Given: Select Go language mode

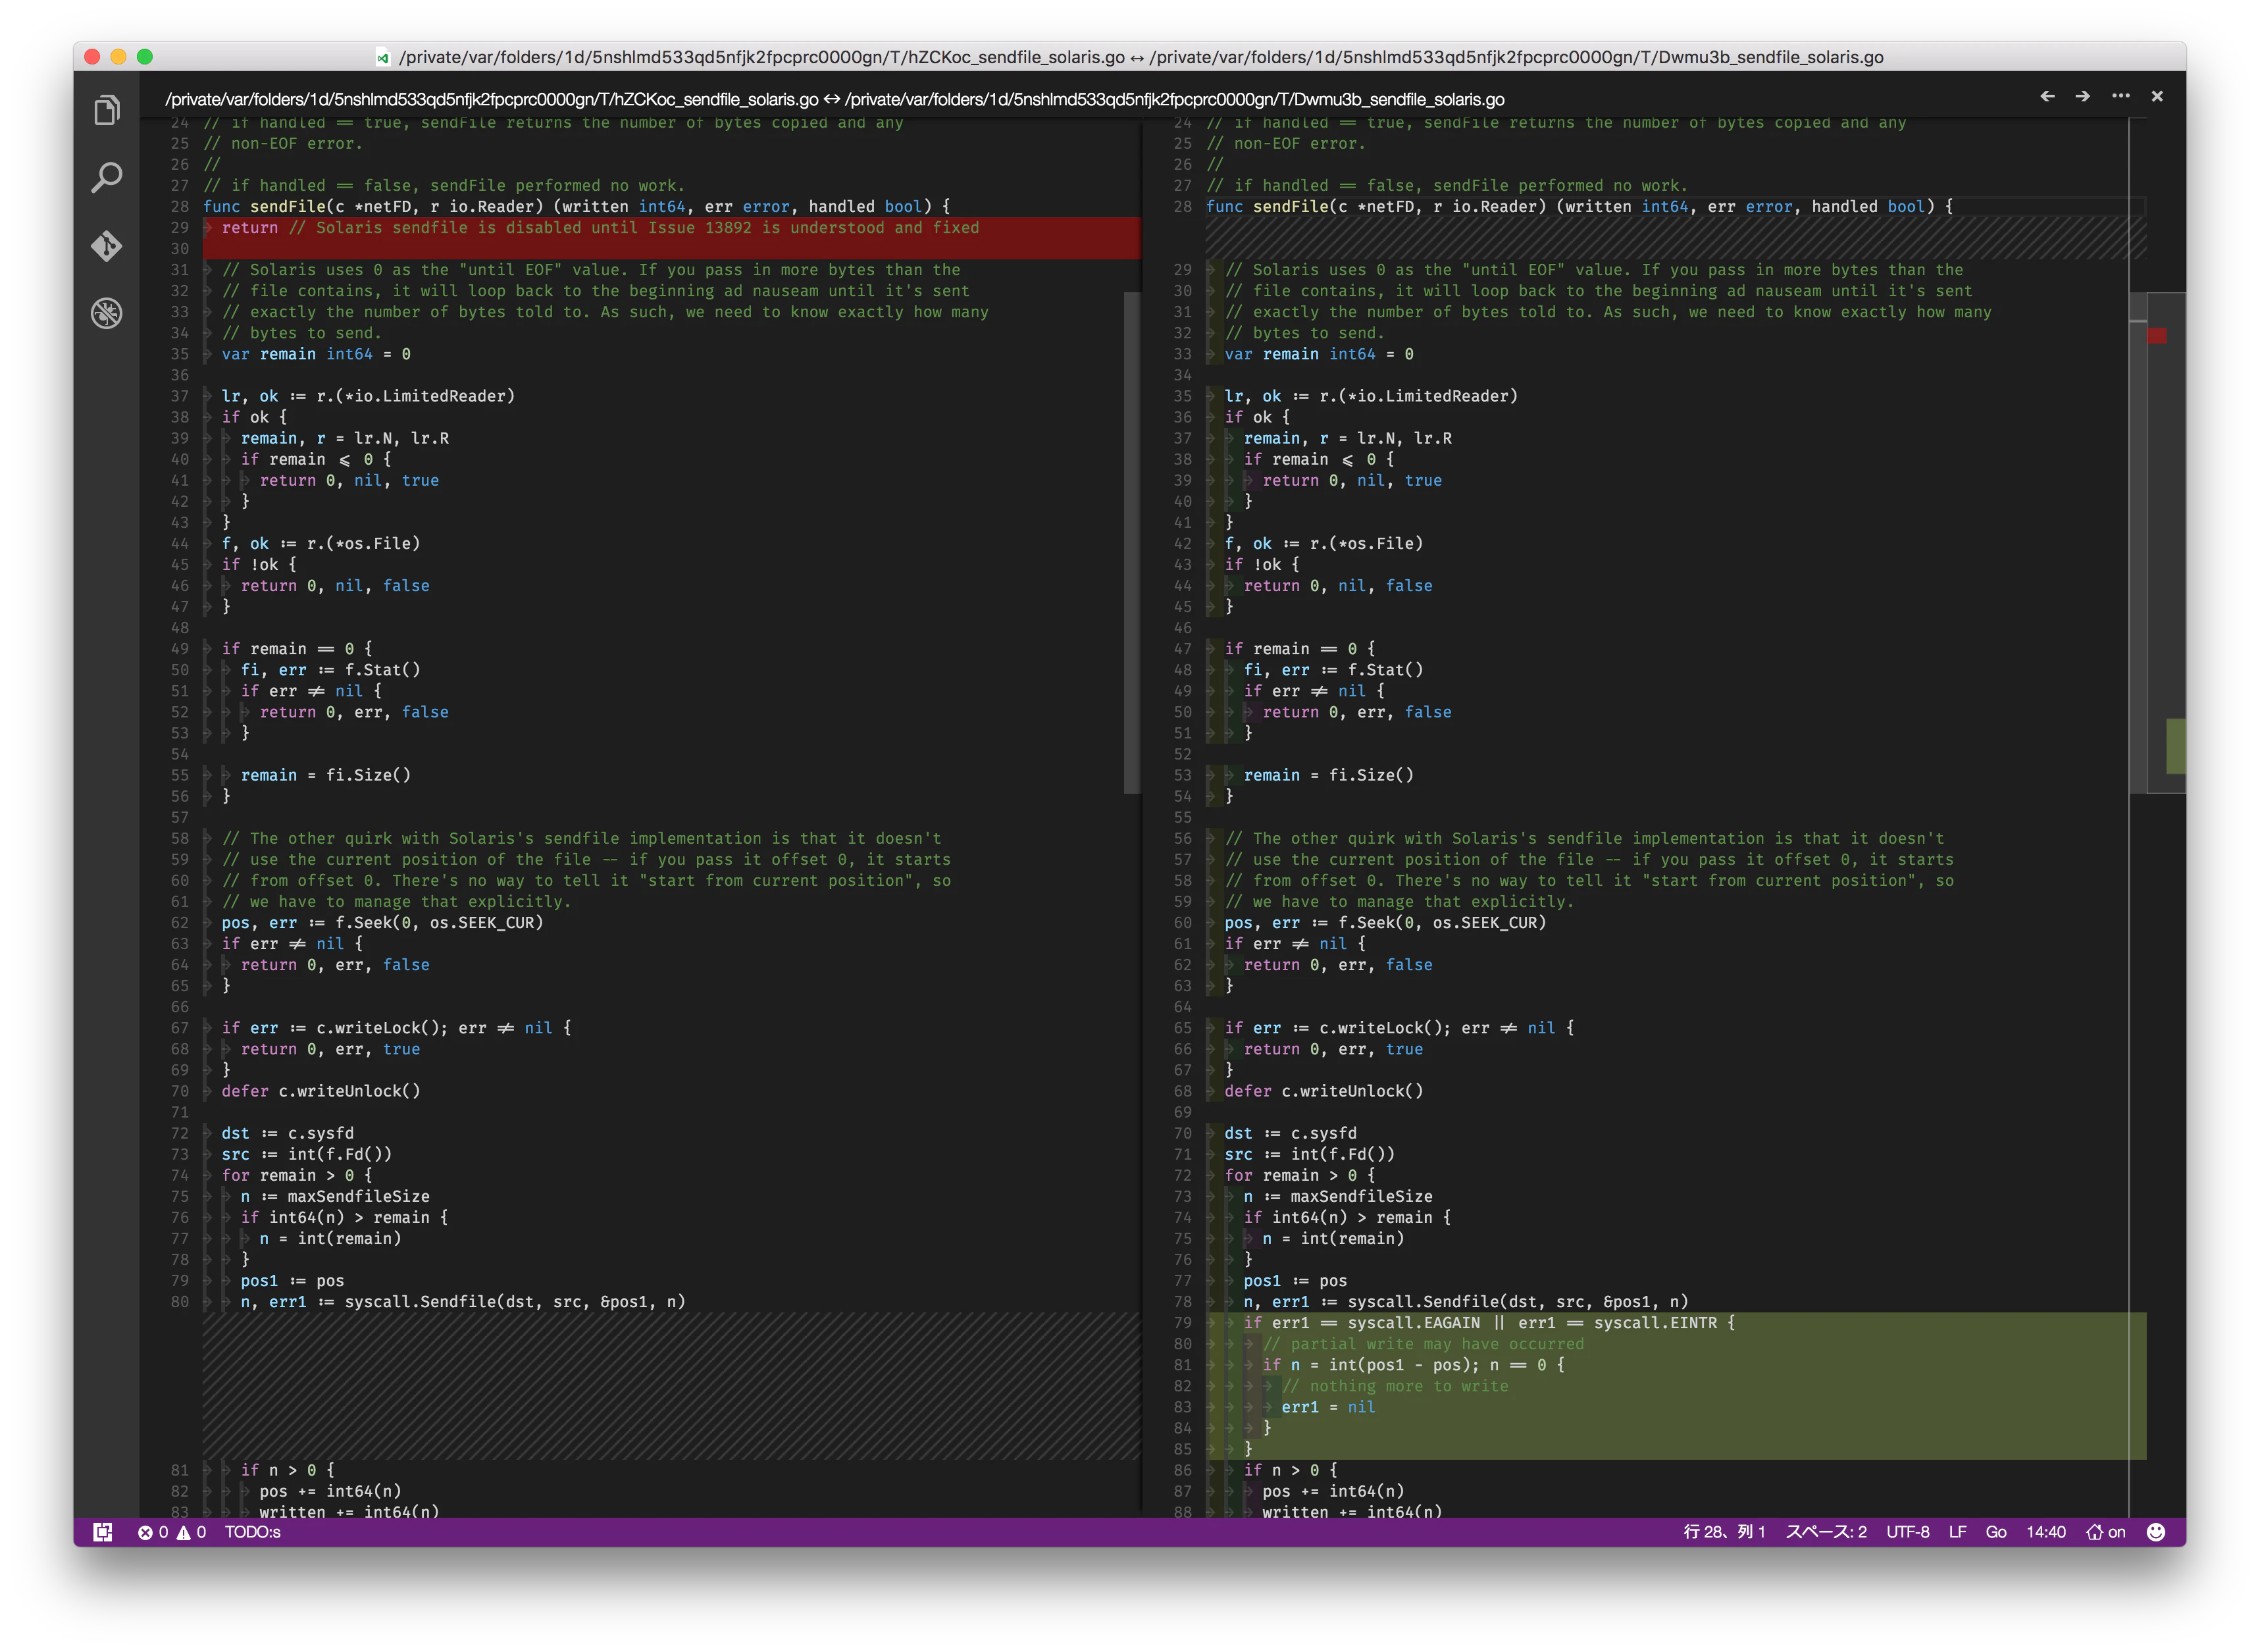Looking at the screenshot, I should tap(1996, 1532).
